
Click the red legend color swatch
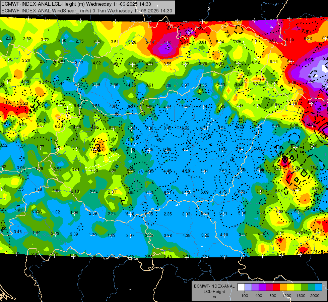[276, 287]
